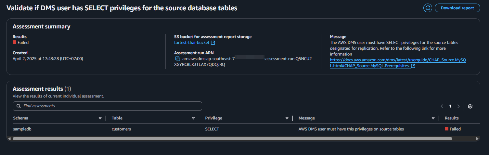Go to next results page

(x=458, y=106)
